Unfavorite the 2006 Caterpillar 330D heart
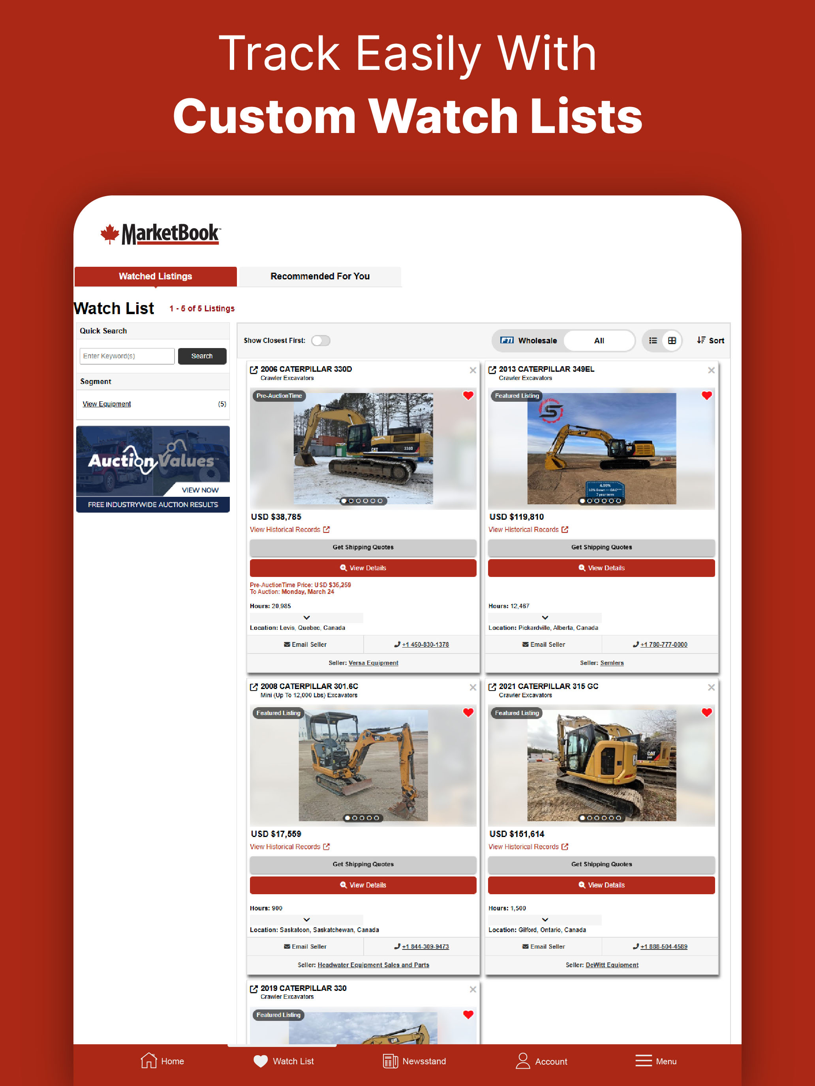 tap(468, 395)
